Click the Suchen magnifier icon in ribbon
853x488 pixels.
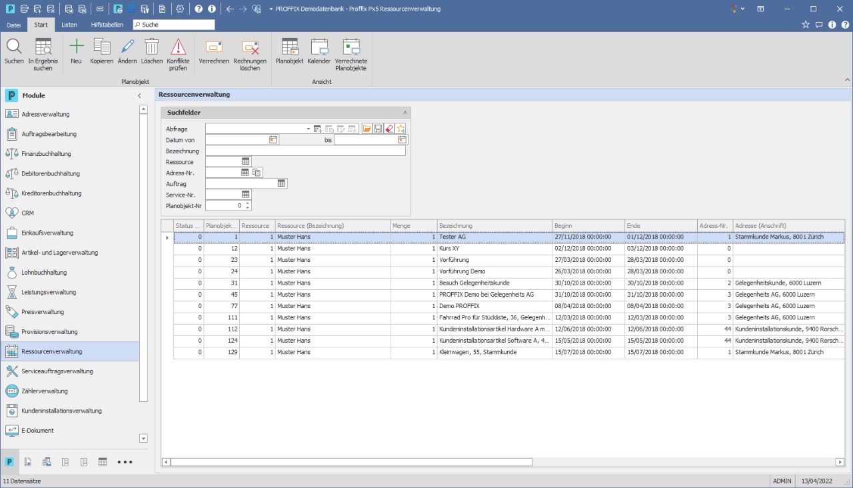click(x=14, y=47)
